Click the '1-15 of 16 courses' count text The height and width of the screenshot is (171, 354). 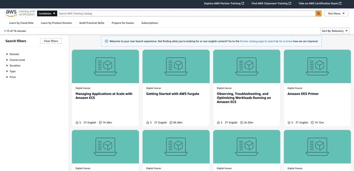coord(15,31)
